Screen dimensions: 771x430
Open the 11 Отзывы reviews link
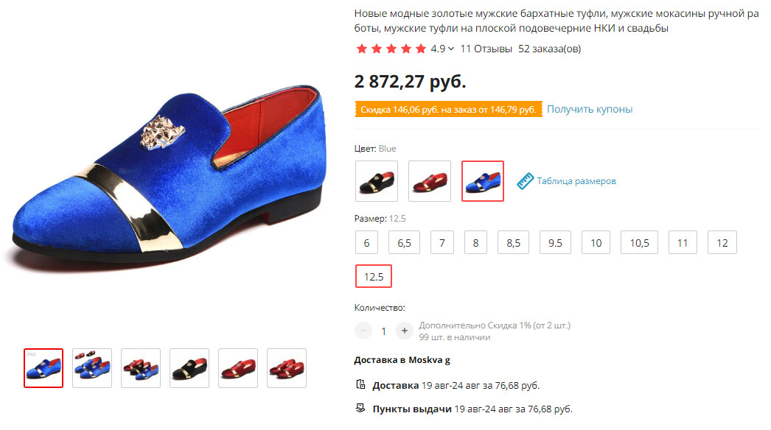[486, 49]
